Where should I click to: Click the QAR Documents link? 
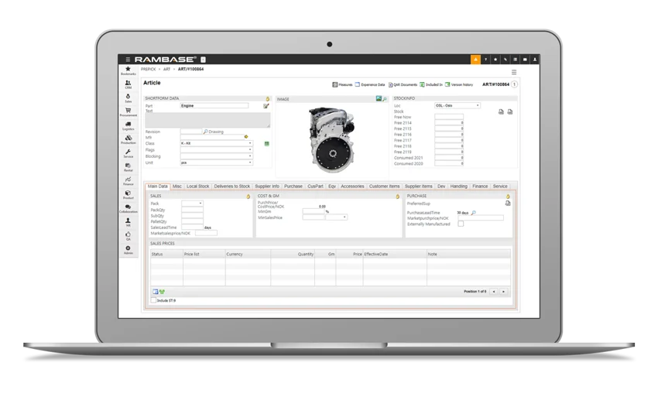point(405,84)
